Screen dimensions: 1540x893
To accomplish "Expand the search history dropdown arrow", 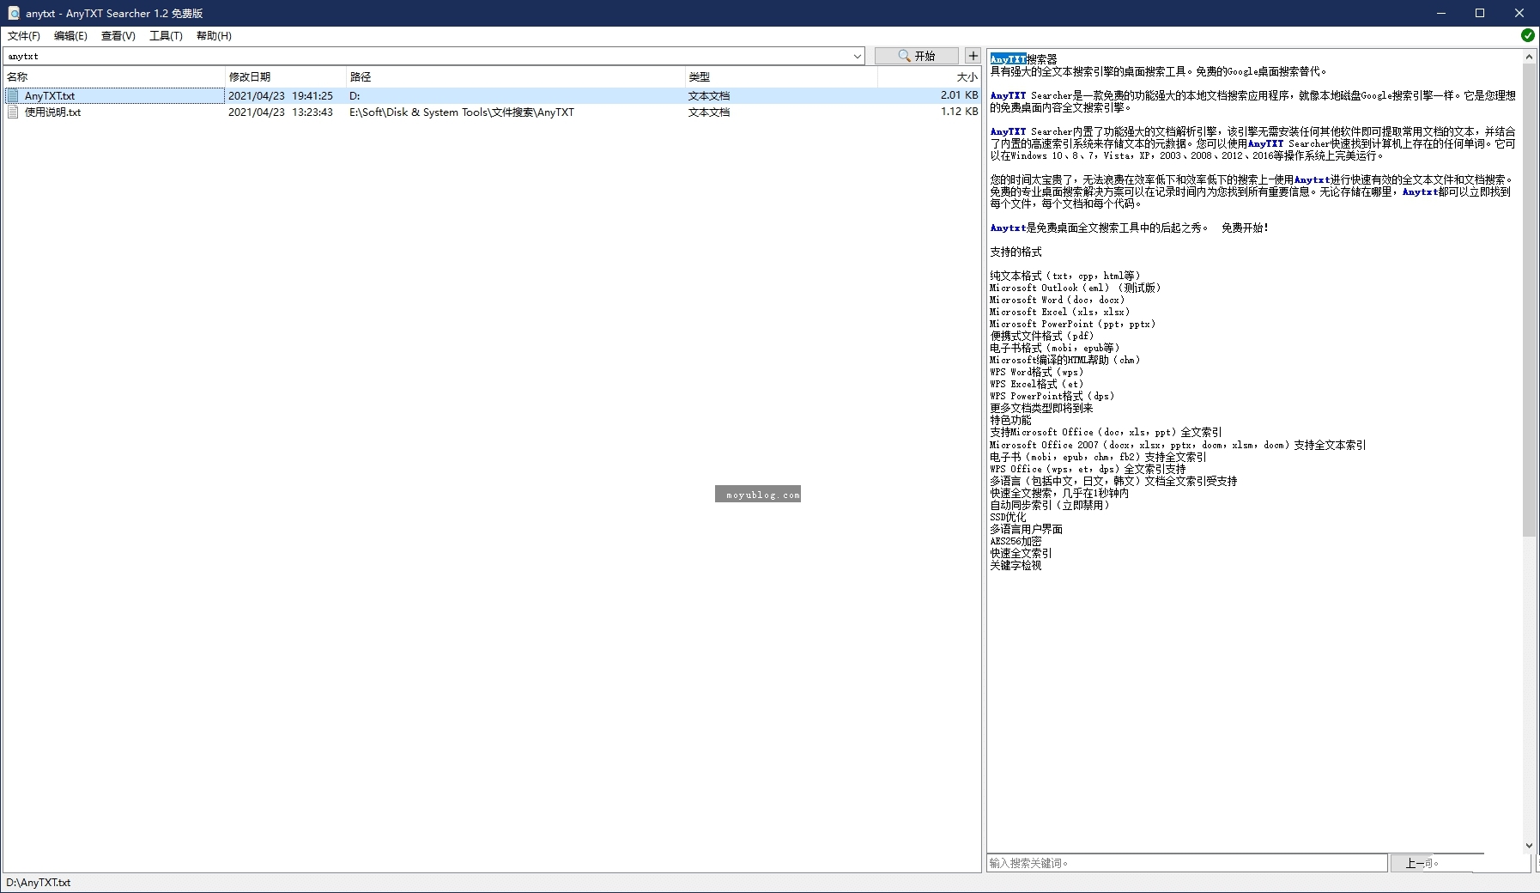I will tap(857, 57).
